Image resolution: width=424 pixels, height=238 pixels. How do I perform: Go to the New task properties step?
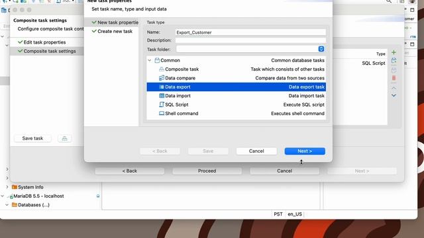(x=115, y=22)
